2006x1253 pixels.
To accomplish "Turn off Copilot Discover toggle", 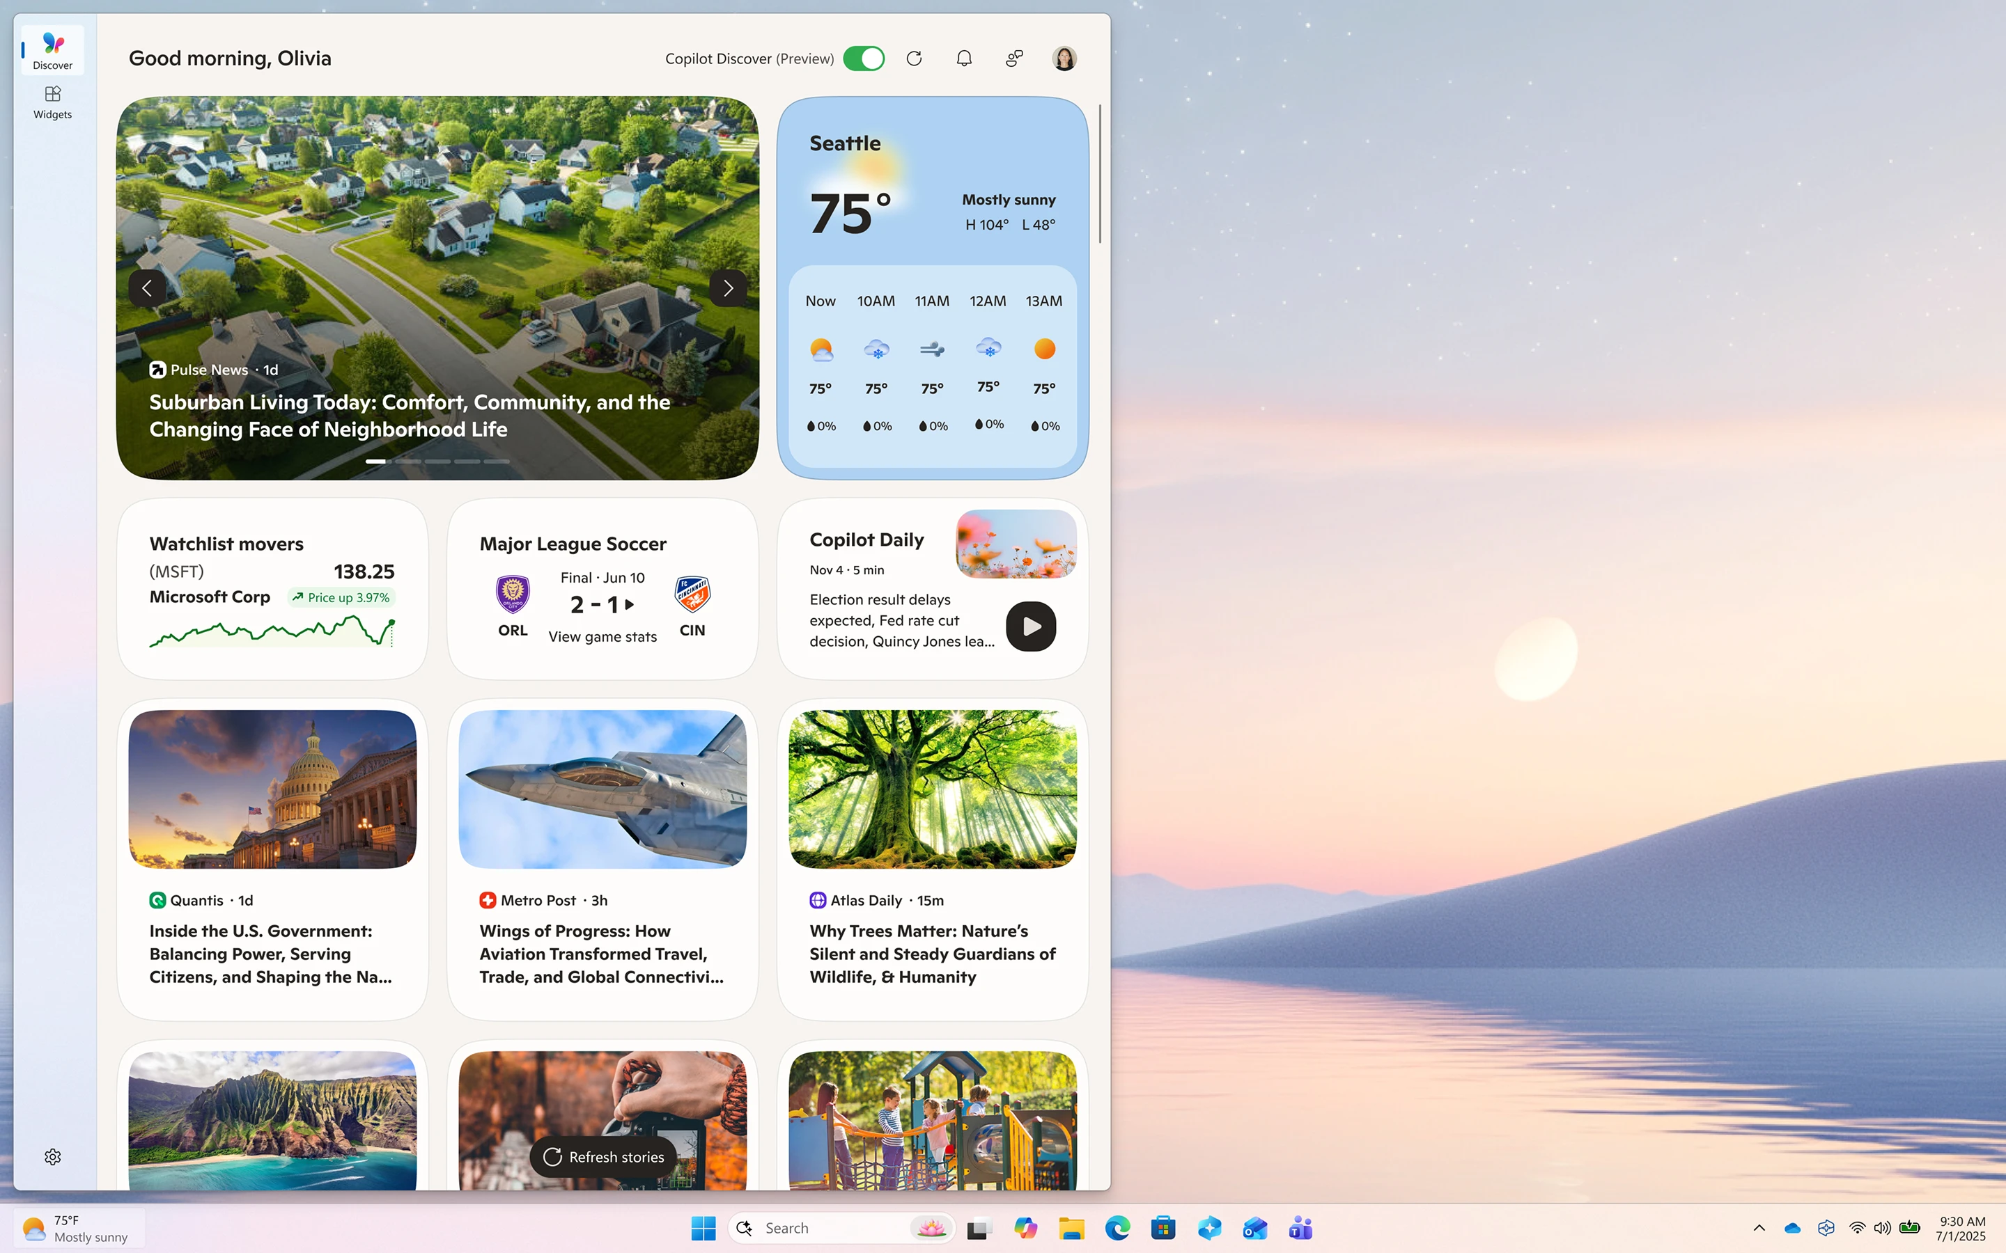I will pos(863,58).
